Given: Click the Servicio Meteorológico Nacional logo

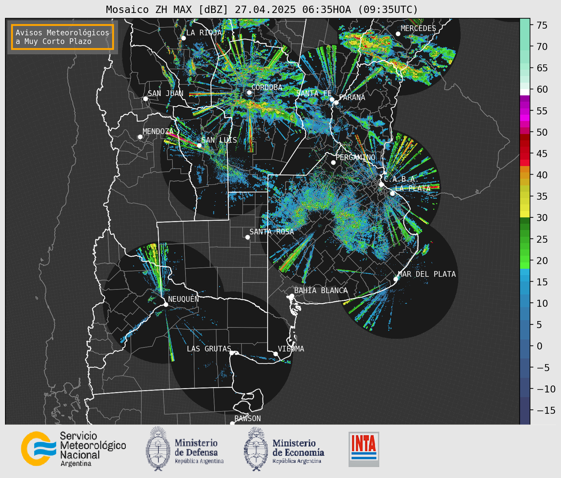Looking at the screenshot, I should pos(73,449).
